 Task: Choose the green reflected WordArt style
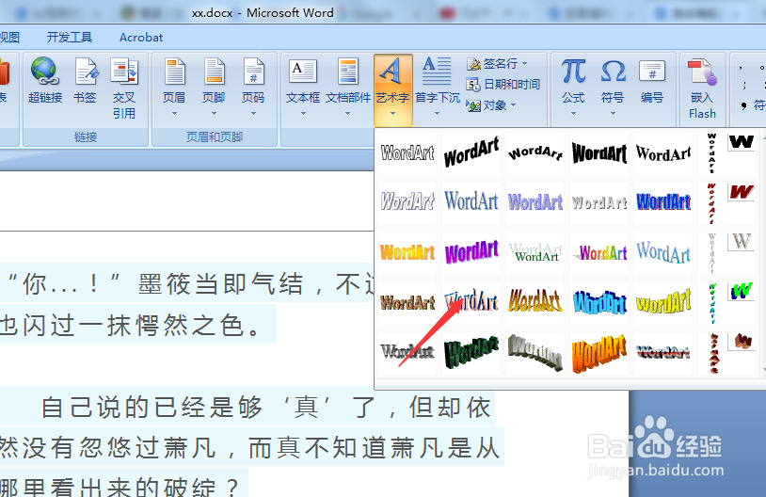tap(535, 252)
